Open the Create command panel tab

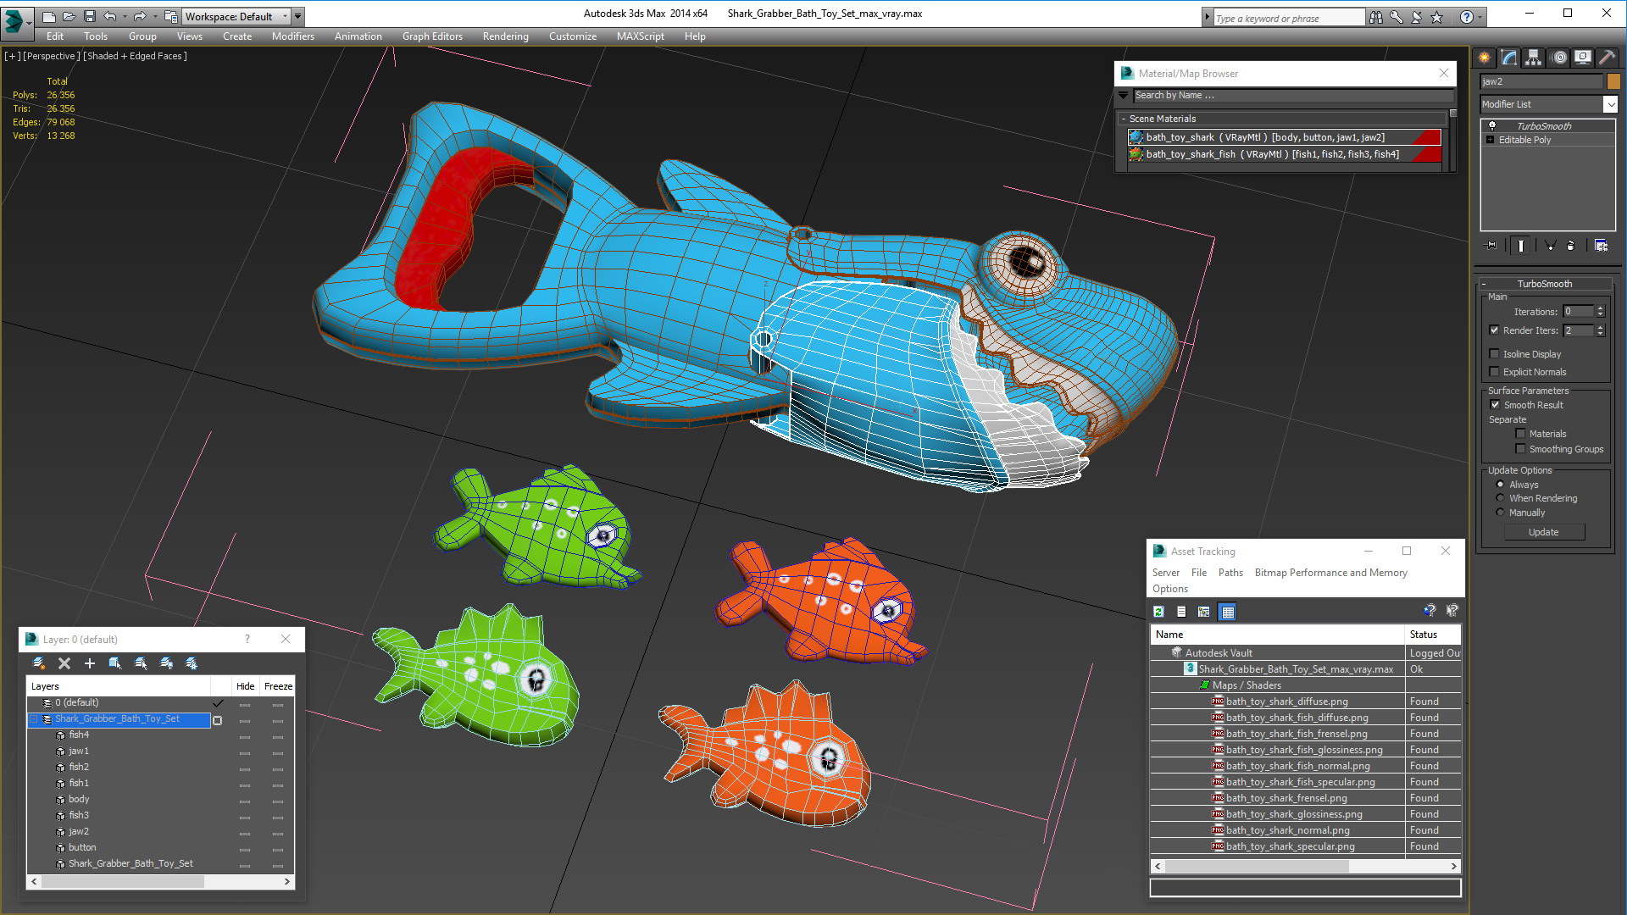click(1485, 58)
